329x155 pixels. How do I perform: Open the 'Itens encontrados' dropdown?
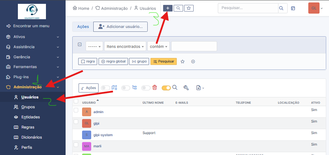[x=125, y=46]
